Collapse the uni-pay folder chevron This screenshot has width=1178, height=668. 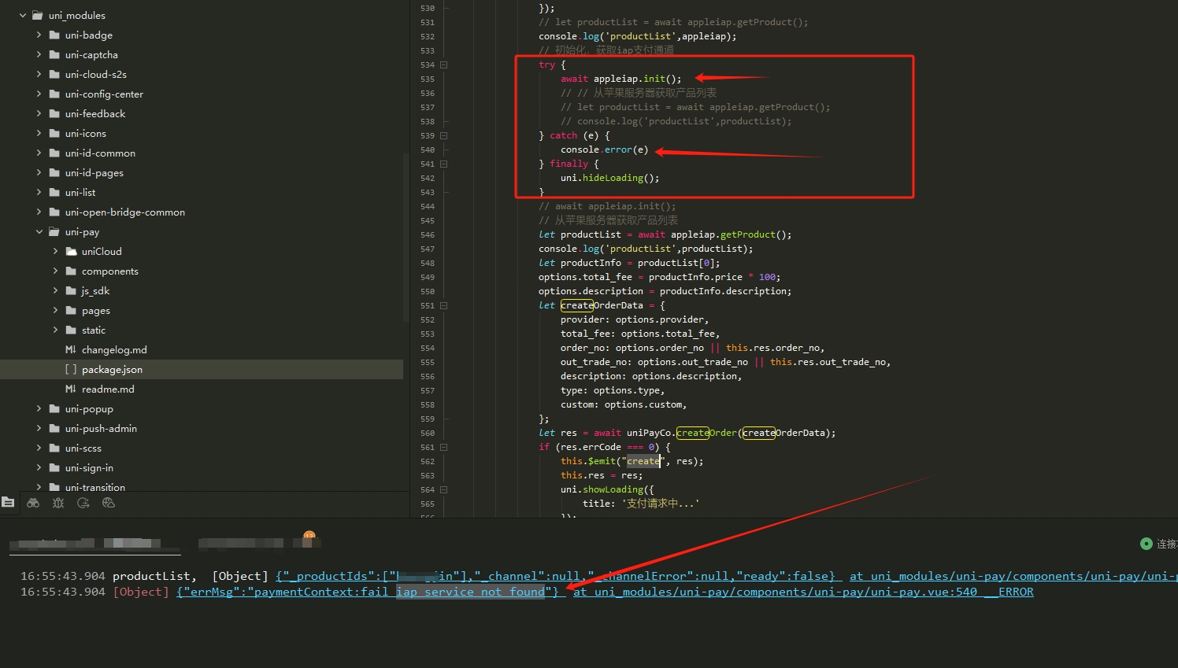pos(39,231)
